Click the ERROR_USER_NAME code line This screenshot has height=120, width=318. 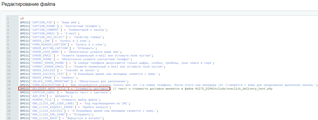coord(71,52)
